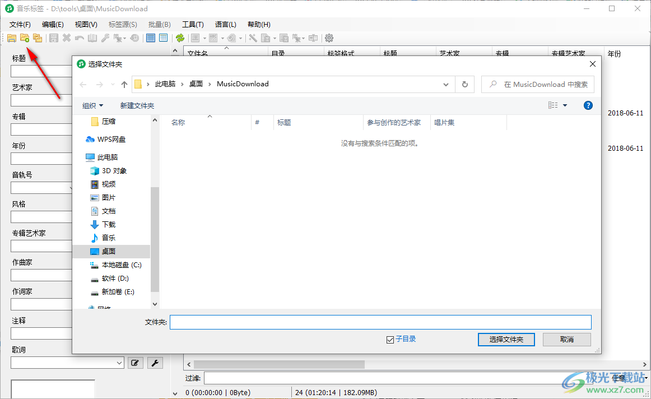Click the green refresh arrows toolbar icon
The height and width of the screenshot is (399, 651).
coord(180,39)
